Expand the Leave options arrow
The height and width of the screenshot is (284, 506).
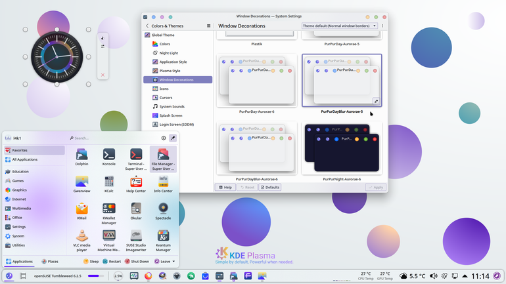click(173, 262)
